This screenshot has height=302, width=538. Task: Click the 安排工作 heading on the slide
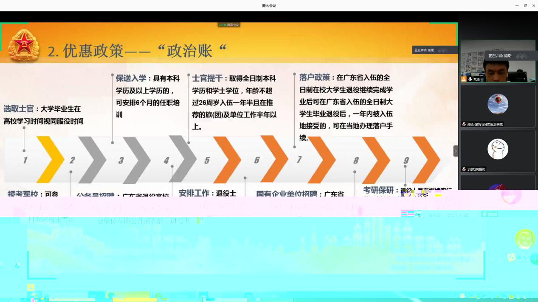(x=194, y=193)
